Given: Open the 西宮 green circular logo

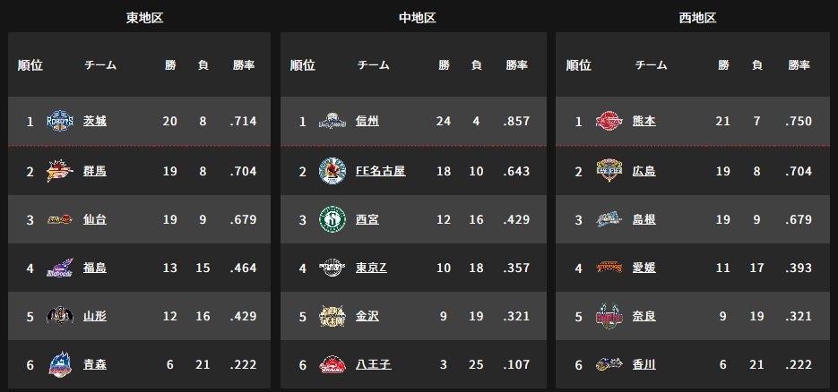Looking at the screenshot, I should point(333,219).
